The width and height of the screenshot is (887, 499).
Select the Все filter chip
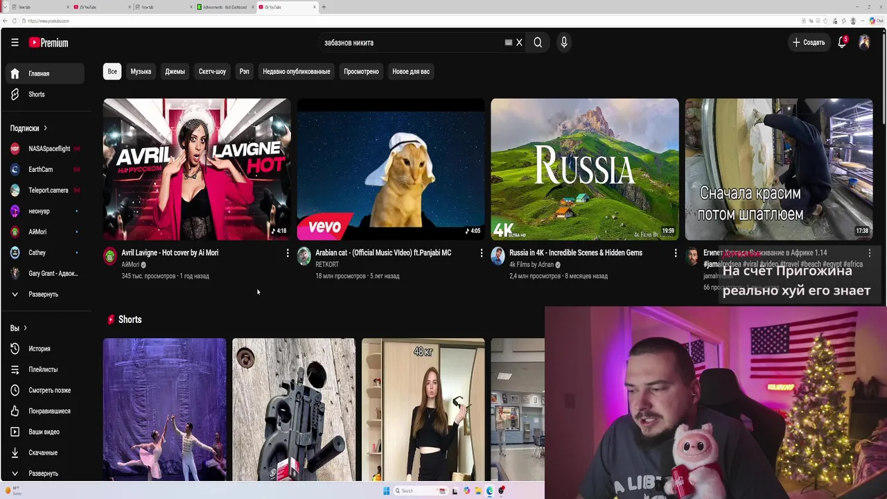tap(112, 71)
